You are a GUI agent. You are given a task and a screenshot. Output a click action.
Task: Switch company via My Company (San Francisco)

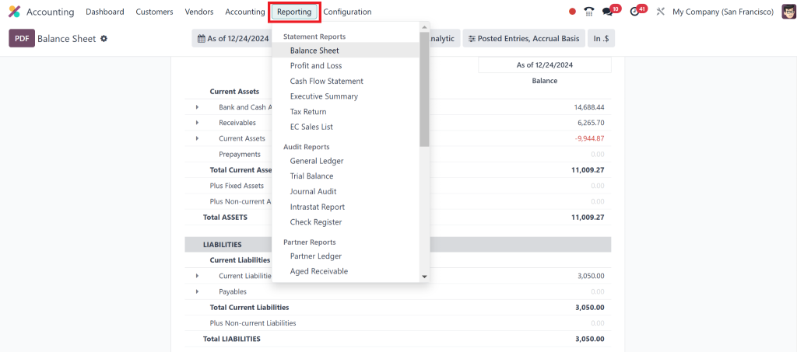(723, 12)
